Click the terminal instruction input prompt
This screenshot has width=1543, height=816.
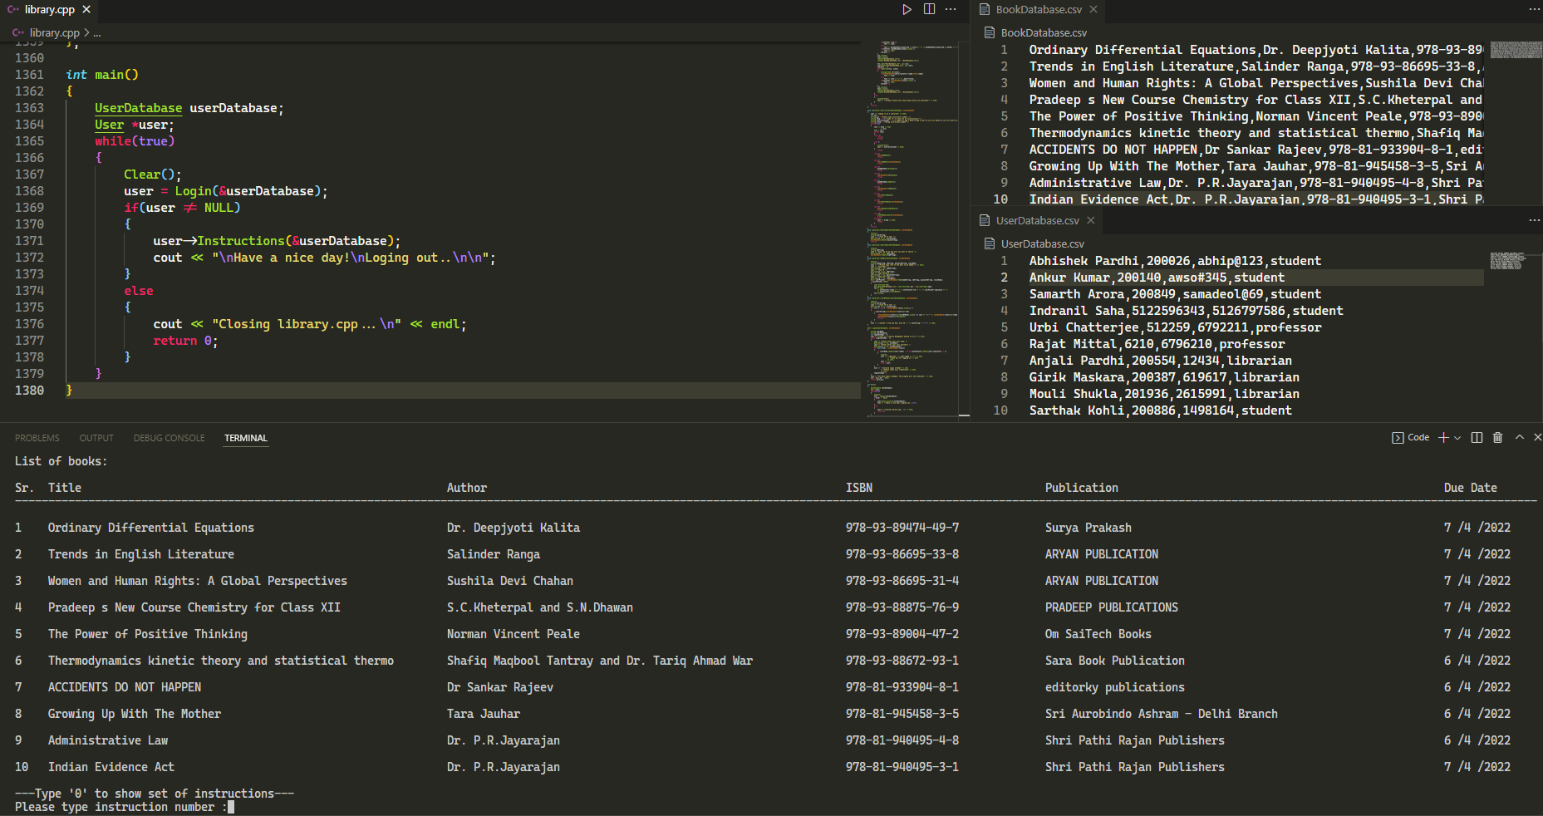[230, 806]
